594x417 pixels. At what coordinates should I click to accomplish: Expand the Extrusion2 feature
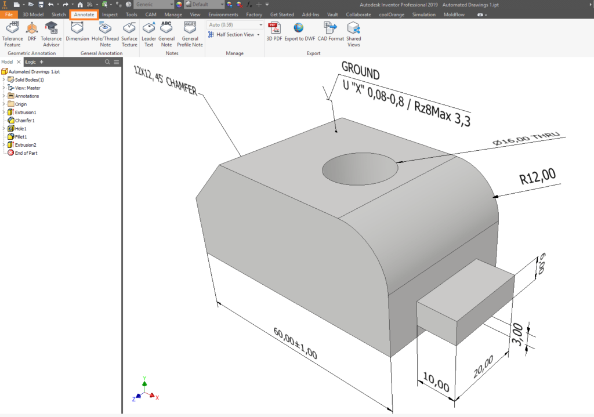[x=4, y=144]
